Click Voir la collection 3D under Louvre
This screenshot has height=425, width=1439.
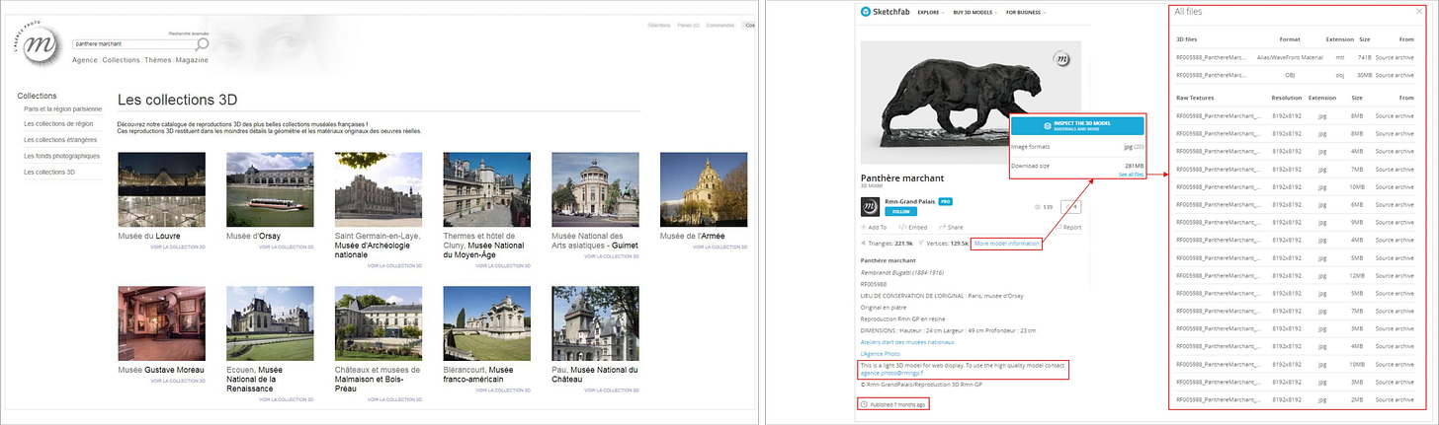tap(178, 247)
